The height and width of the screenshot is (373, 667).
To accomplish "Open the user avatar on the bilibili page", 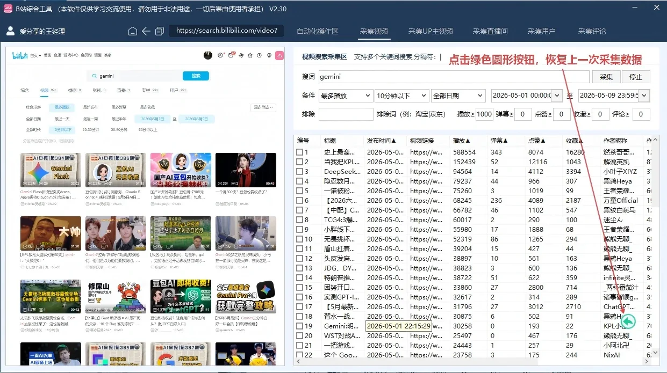I will coord(208,55).
